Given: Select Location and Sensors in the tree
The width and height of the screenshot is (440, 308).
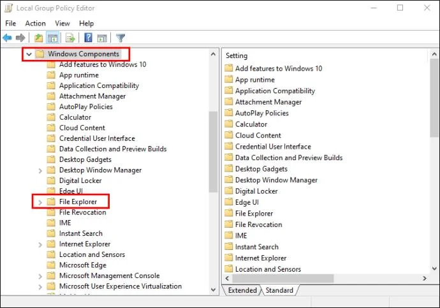Looking at the screenshot, I should click(92, 254).
